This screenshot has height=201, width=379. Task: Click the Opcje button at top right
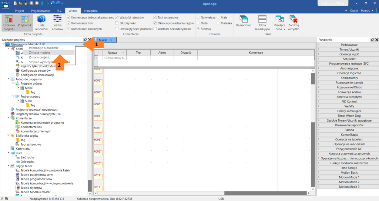(354, 11)
